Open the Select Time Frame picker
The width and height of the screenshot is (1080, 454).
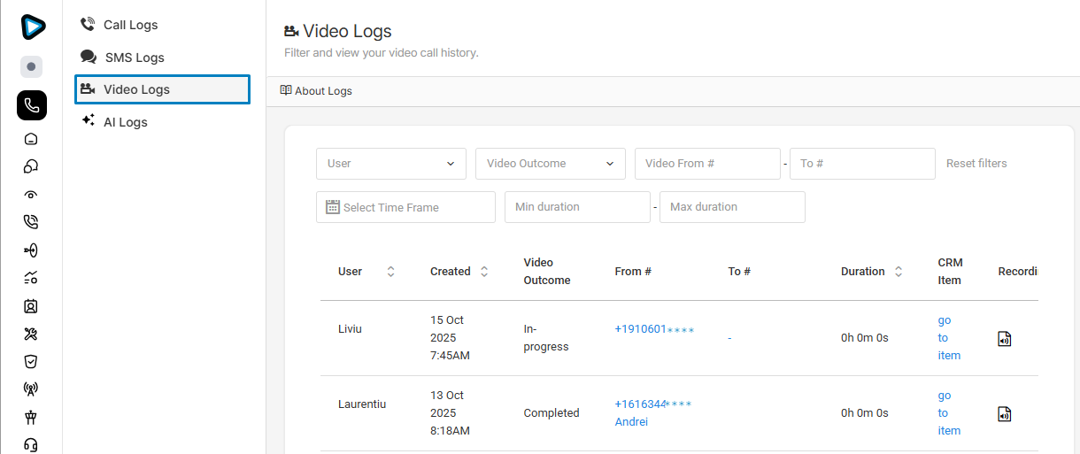[405, 207]
